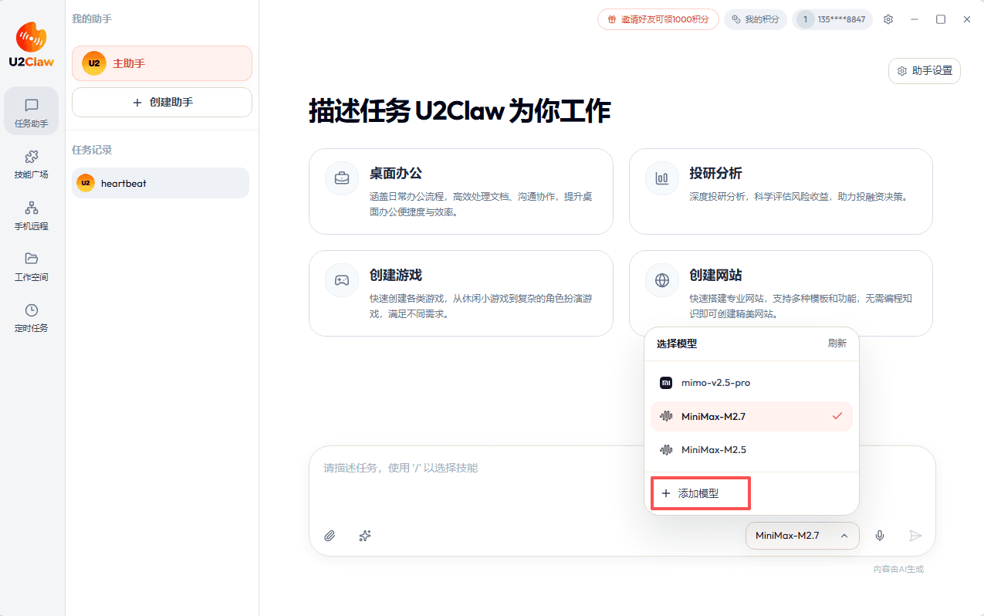Click the sparkle skills icon
The width and height of the screenshot is (984, 616).
coord(366,536)
